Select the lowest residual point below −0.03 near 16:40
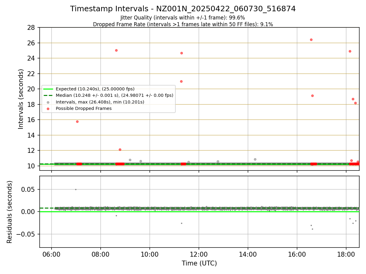The width and height of the screenshot is (366, 274). [x=312, y=229]
